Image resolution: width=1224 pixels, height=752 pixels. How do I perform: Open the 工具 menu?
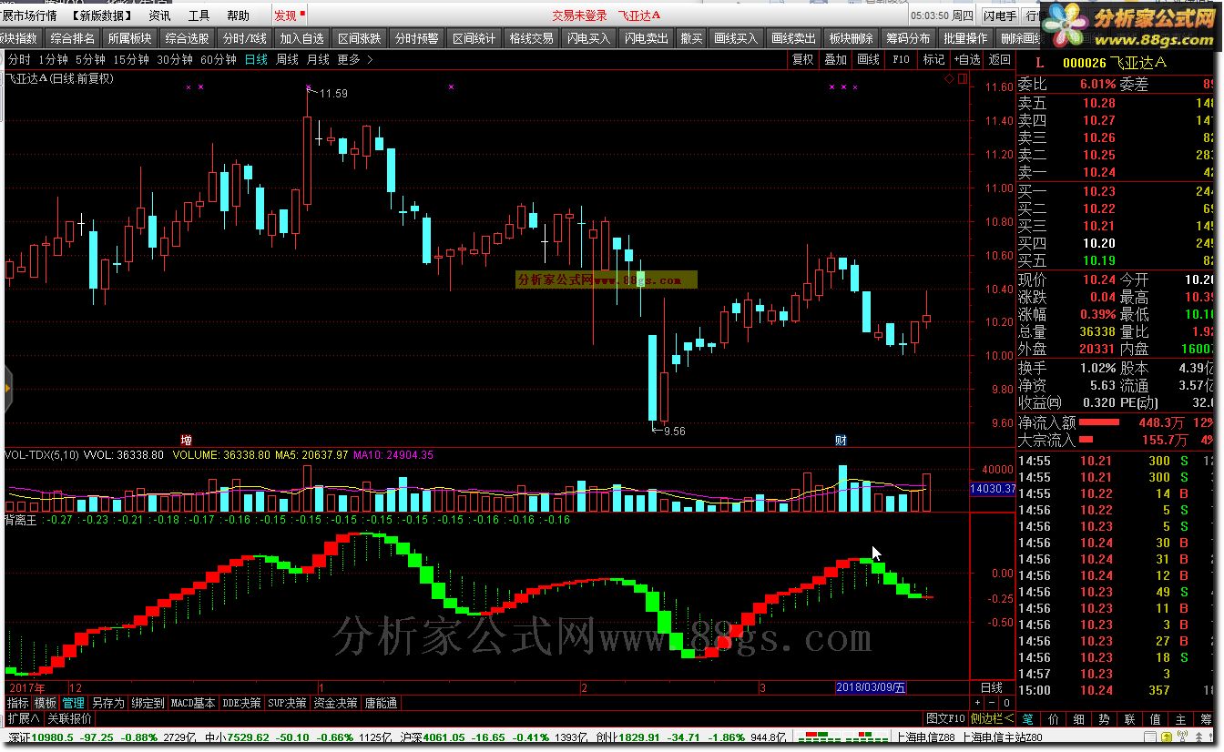tap(199, 15)
